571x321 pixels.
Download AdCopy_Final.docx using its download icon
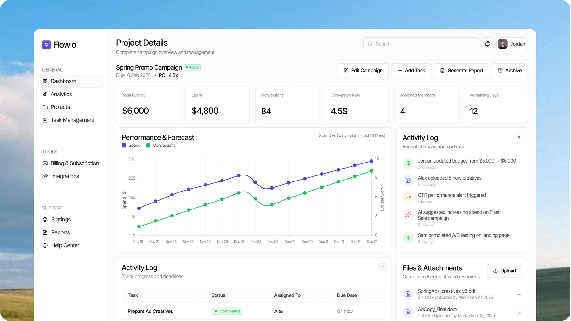(x=519, y=312)
